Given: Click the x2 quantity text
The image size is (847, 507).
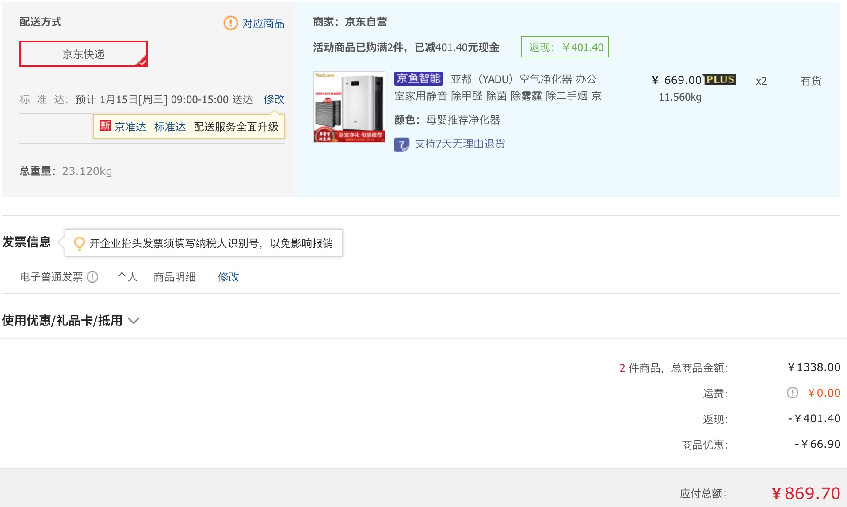Looking at the screenshot, I should click(761, 81).
